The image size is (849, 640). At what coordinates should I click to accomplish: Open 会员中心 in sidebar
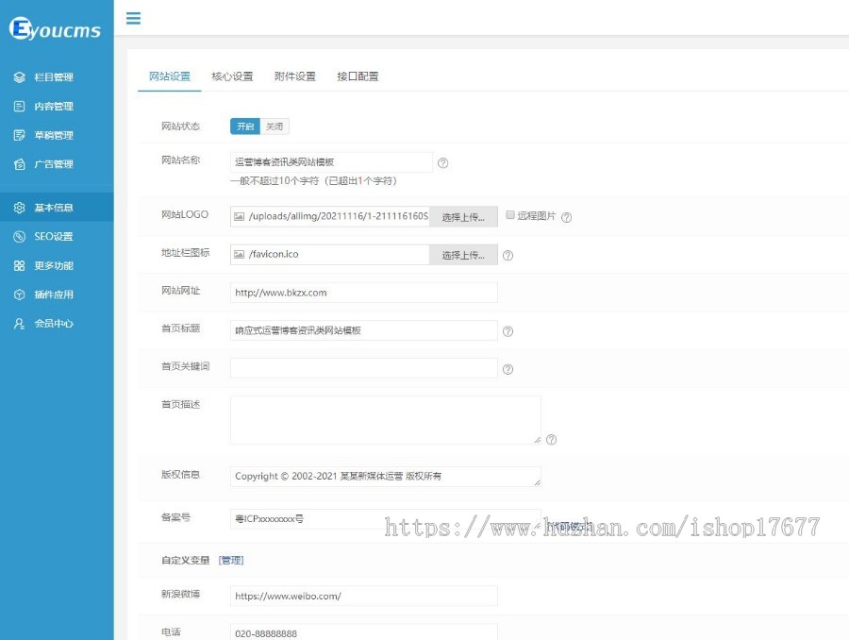pyautogui.click(x=57, y=324)
